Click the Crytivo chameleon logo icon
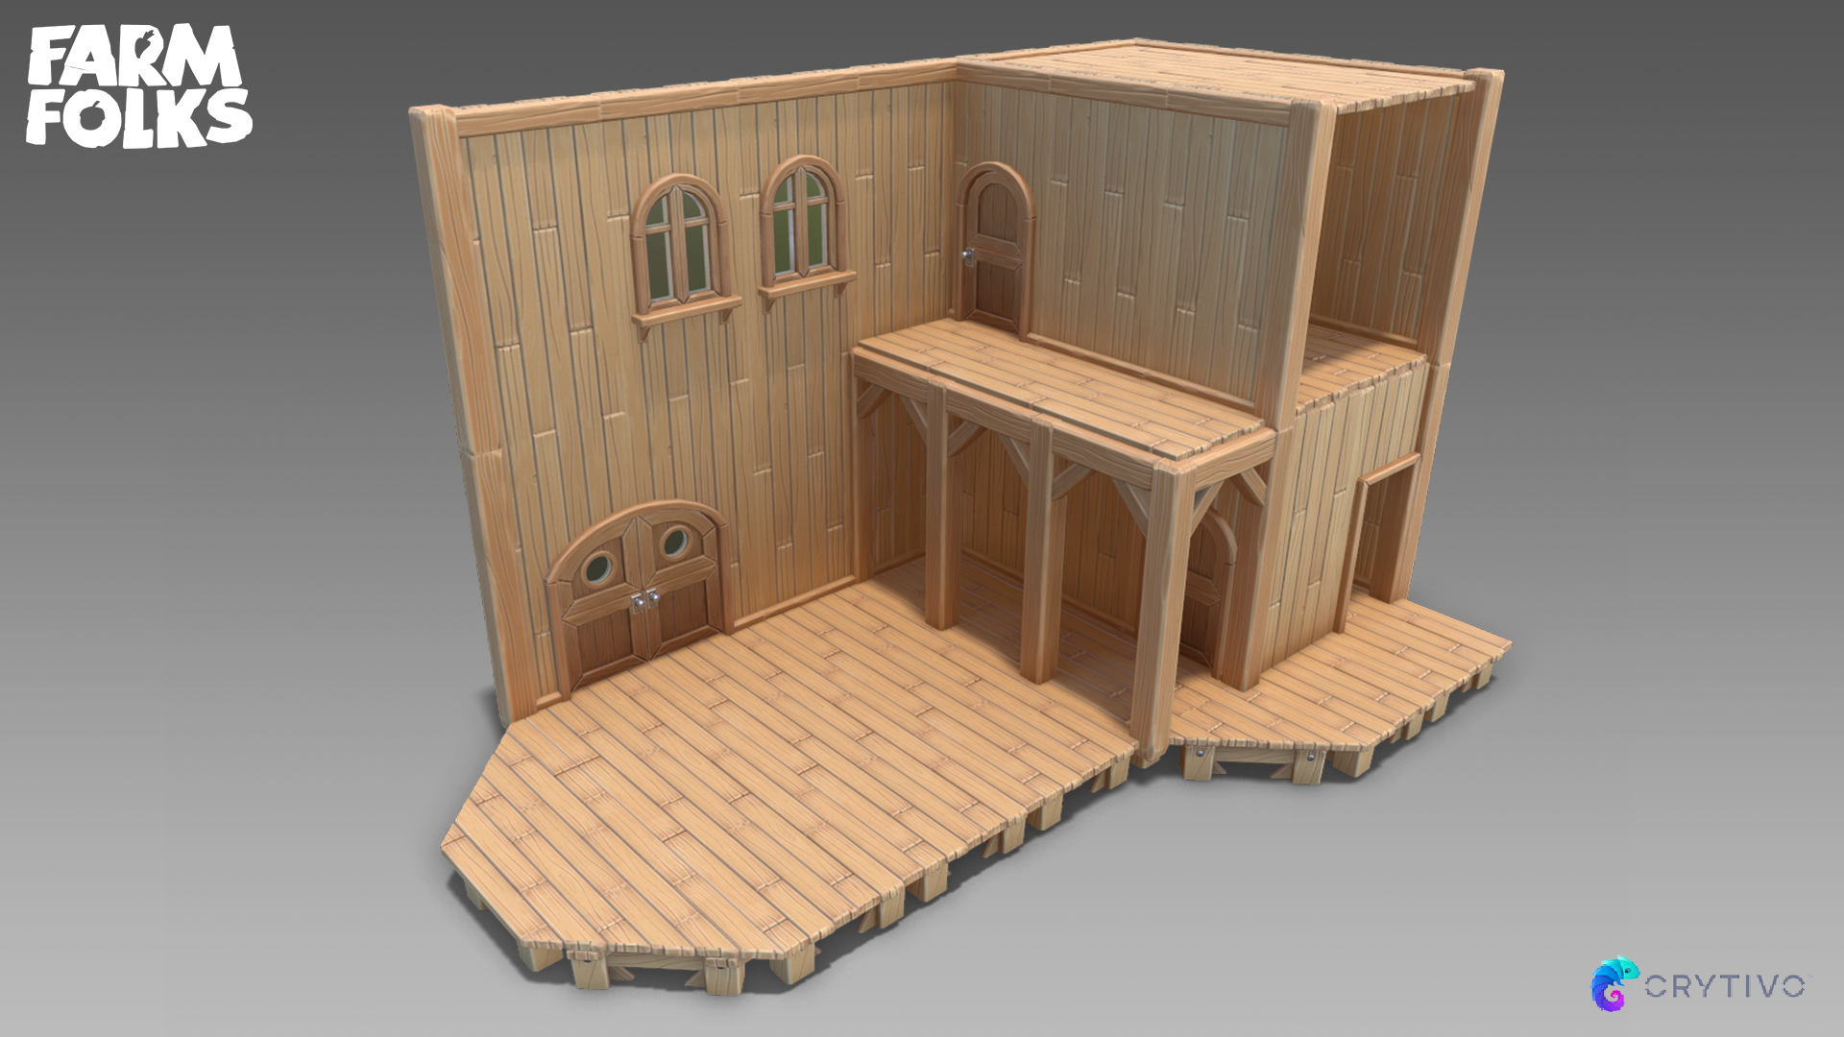This screenshot has height=1037, width=1844. pyautogui.click(x=1614, y=983)
